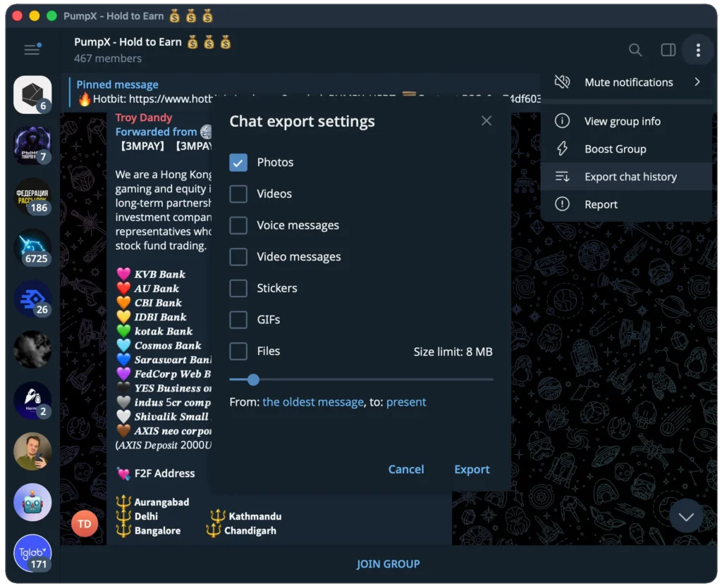The height and width of the screenshot is (588, 722).
Task: Click the Forwarded from link
Action: (x=156, y=132)
